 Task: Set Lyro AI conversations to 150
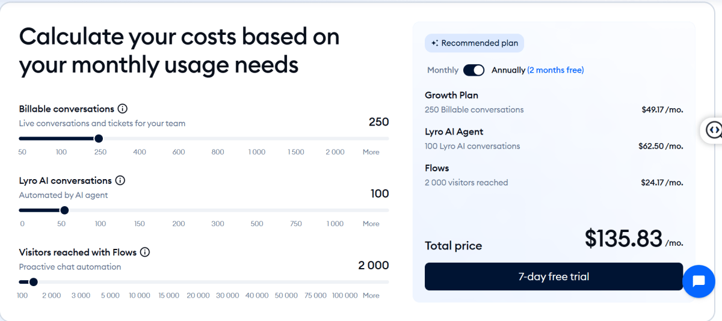pos(140,224)
